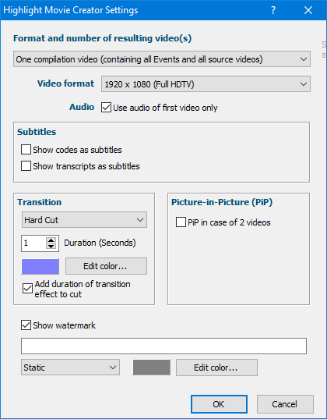This screenshot has height=419, width=327.
Task: Click the help question mark icon
Action: pos(272,10)
